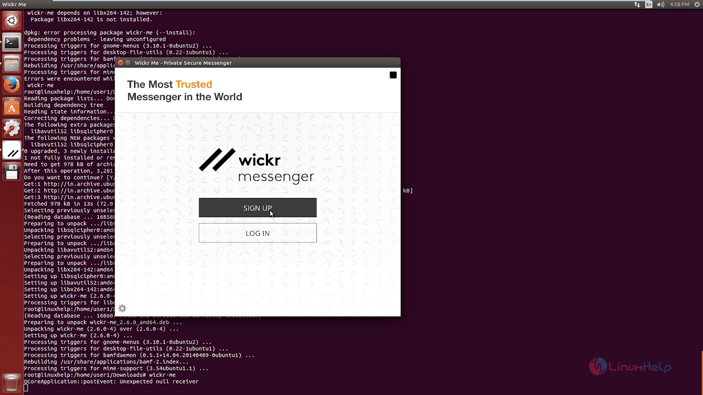Open the En keyboard layout indicator
This screenshot has width=703, height=395.
[649, 4]
